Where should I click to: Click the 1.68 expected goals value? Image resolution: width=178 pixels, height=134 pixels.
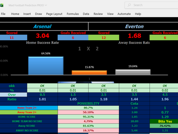point(134,36)
